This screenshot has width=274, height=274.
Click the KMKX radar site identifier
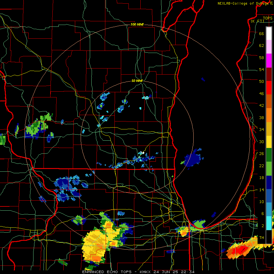coord(146,272)
